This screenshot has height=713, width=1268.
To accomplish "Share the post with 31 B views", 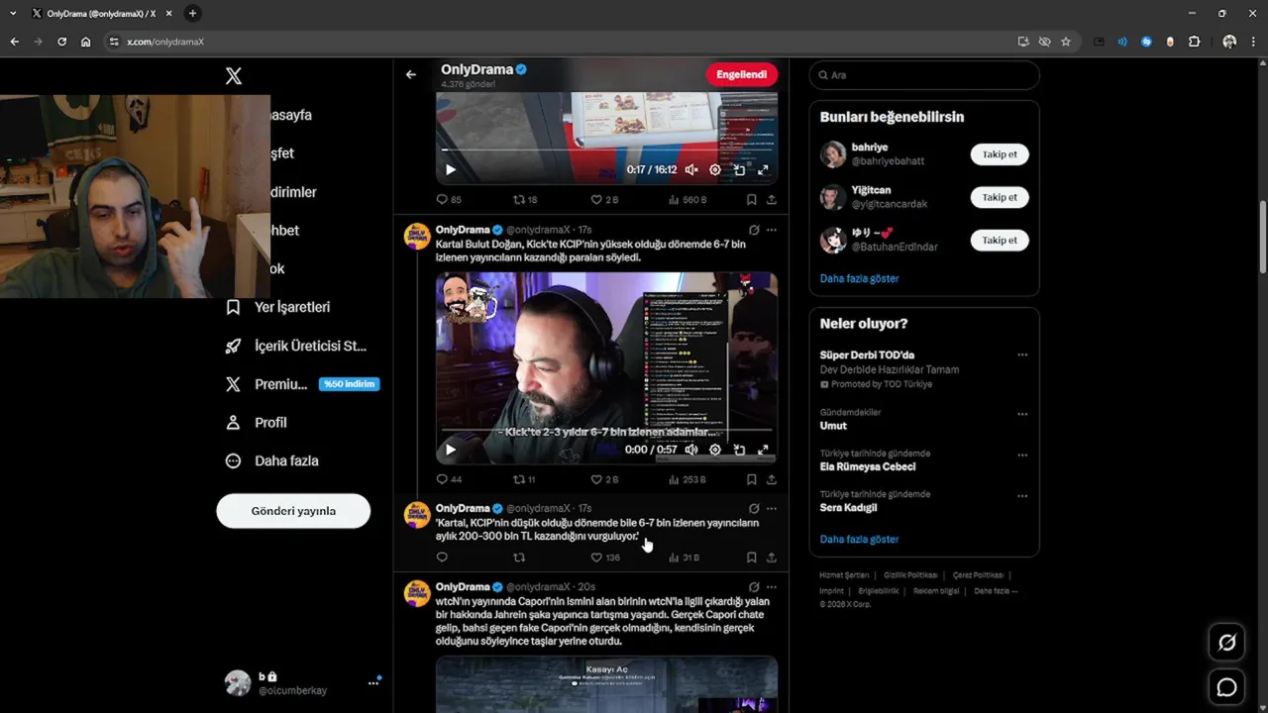I will coord(772,558).
